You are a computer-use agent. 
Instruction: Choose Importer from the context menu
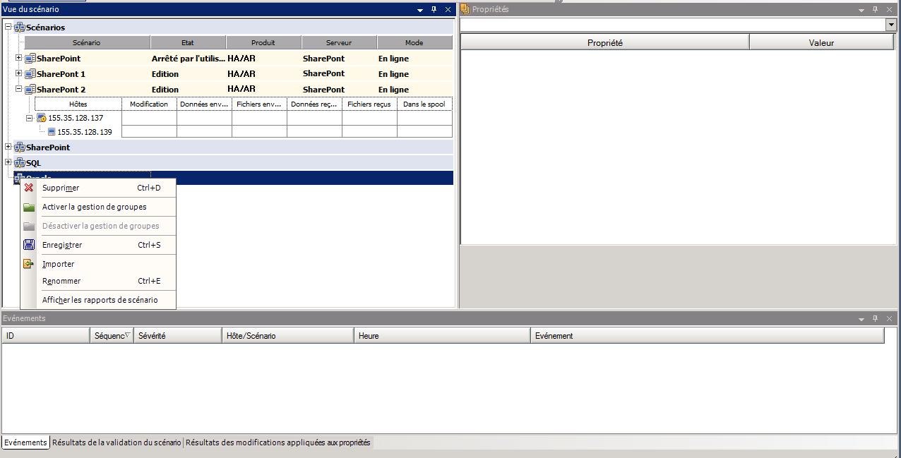coord(98,264)
